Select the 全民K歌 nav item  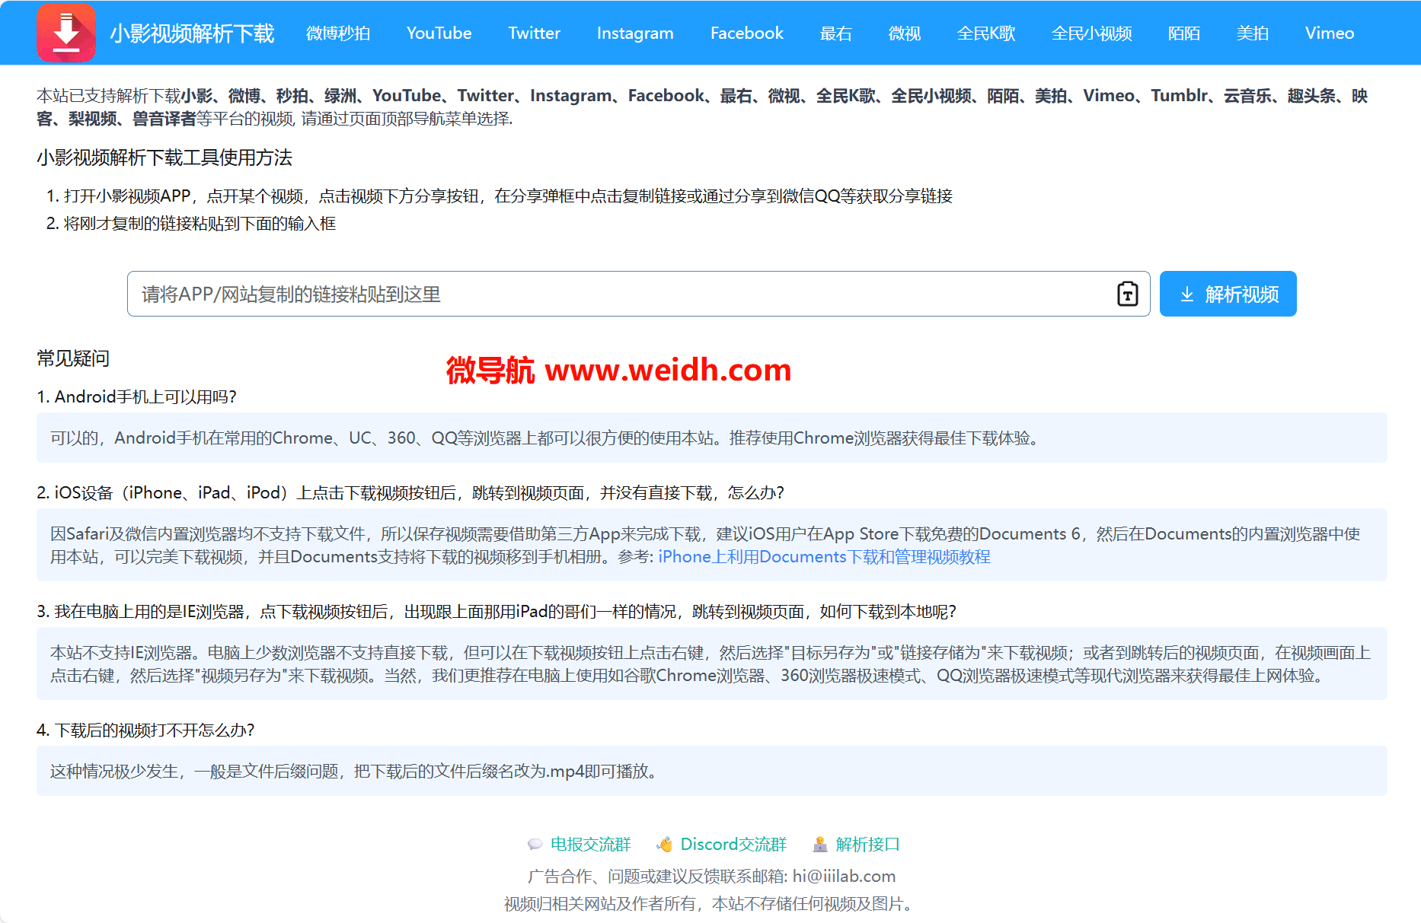click(986, 33)
